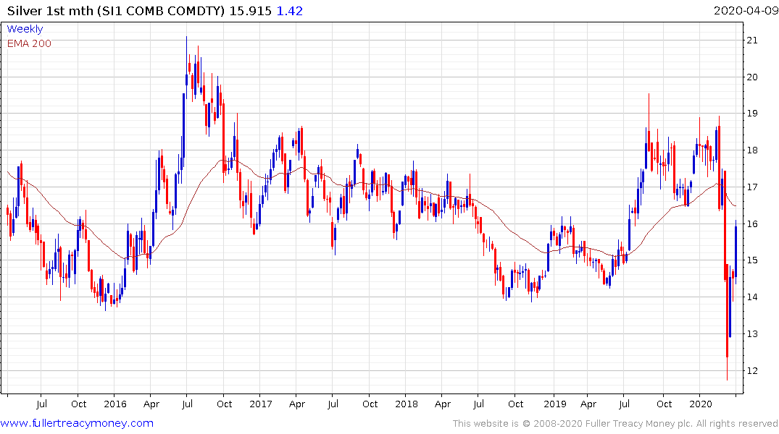Select the y-axis label 18
The height and width of the screenshot is (434, 779).
tap(752, 150)
